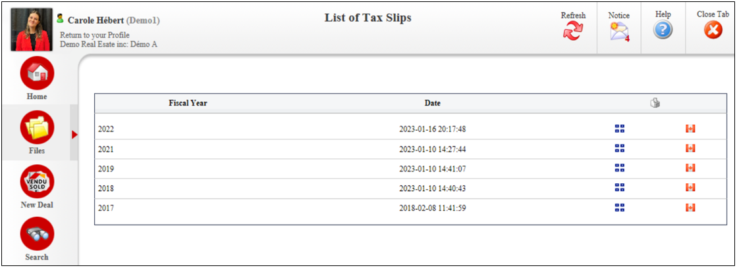Image resolution: width=737 pixels, height=268 pixels.
Task: Open the Canada flag slip for 2019
Action: tap(690, 168)
